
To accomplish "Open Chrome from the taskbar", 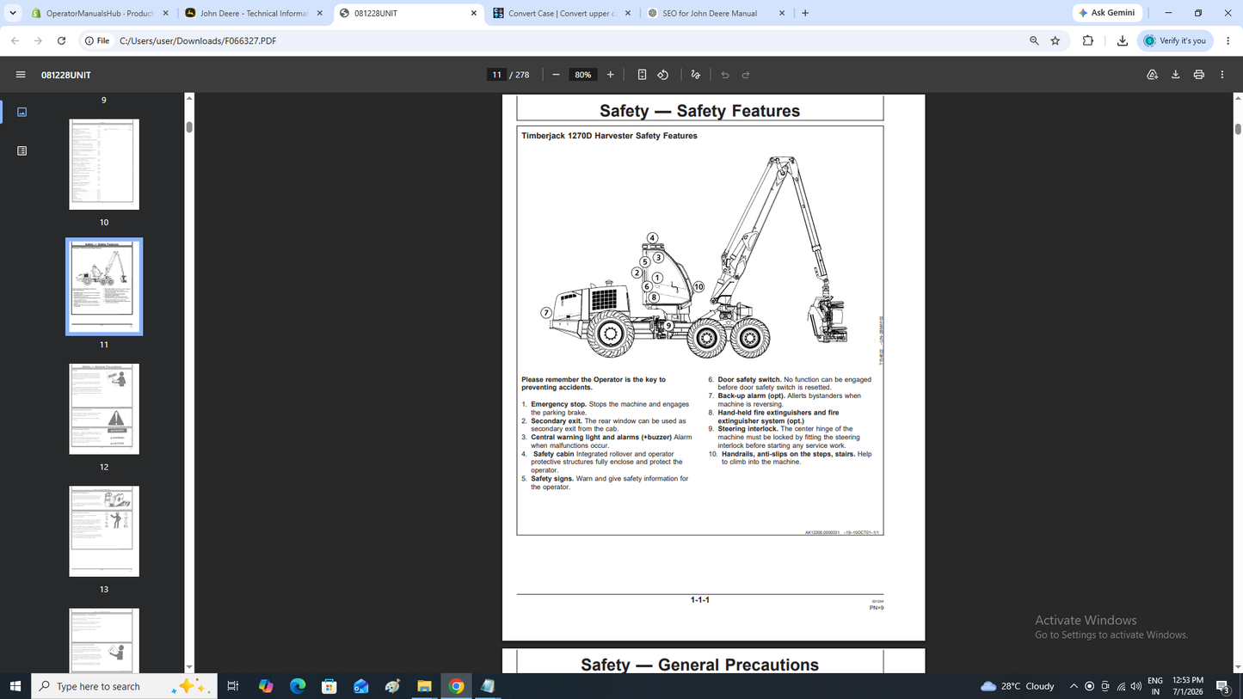I will pos(456,686).
